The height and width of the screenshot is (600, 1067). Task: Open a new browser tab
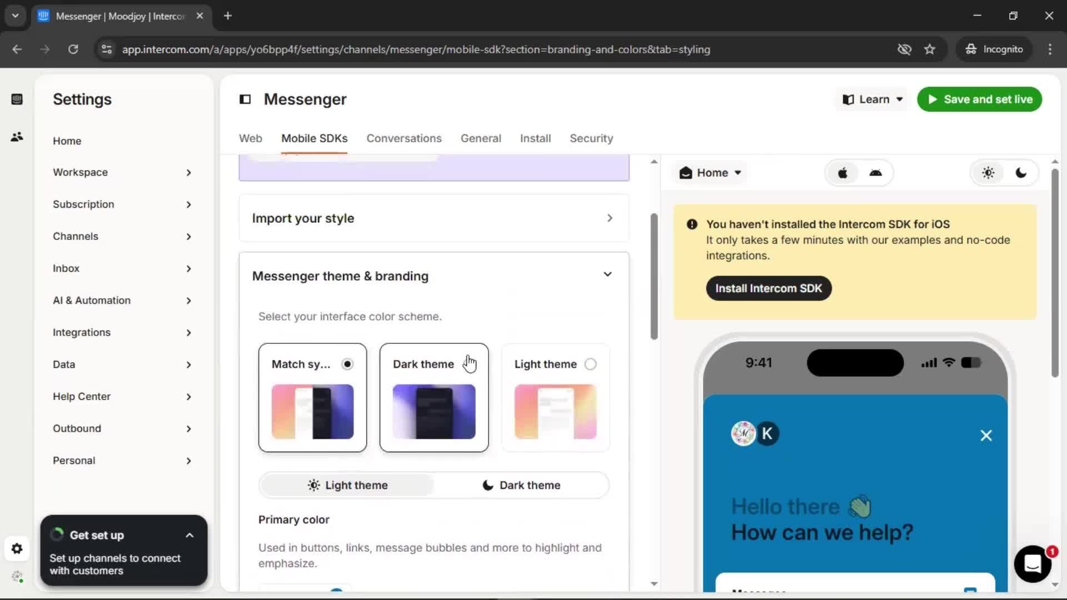pos(228,16)
